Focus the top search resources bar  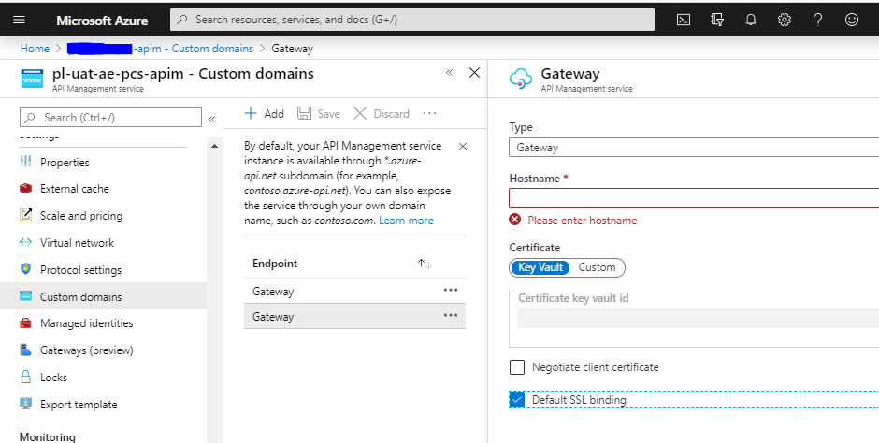[x=412, y=20]
